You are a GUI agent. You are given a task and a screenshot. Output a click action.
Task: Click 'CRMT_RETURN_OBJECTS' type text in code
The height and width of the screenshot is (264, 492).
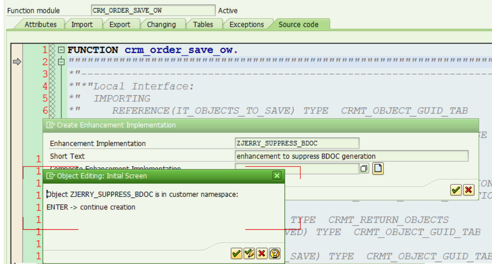389,220
